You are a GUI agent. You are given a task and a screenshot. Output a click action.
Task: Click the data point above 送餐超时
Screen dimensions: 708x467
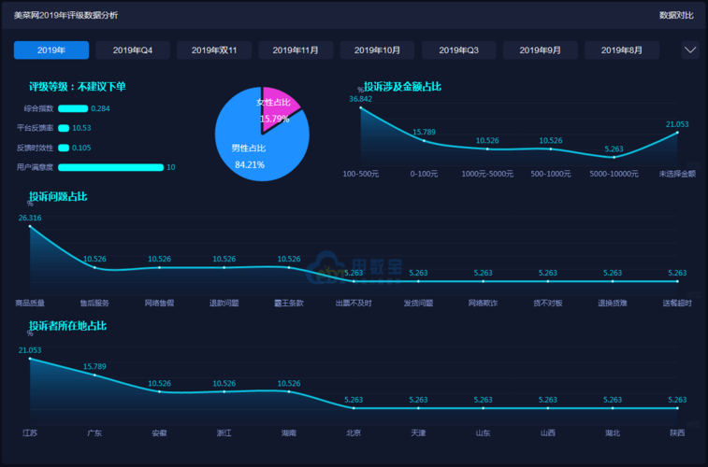click(x=677, y=281)
